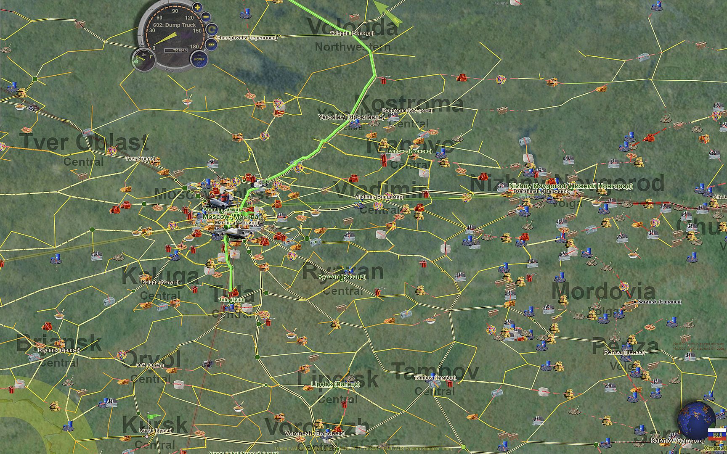Click the Ivanovo (Иваново) city label

coord(410,151)
